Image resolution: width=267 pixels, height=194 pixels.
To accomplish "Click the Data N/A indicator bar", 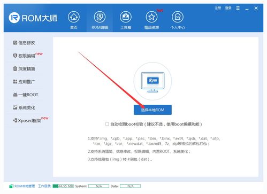I will (131, 186).
